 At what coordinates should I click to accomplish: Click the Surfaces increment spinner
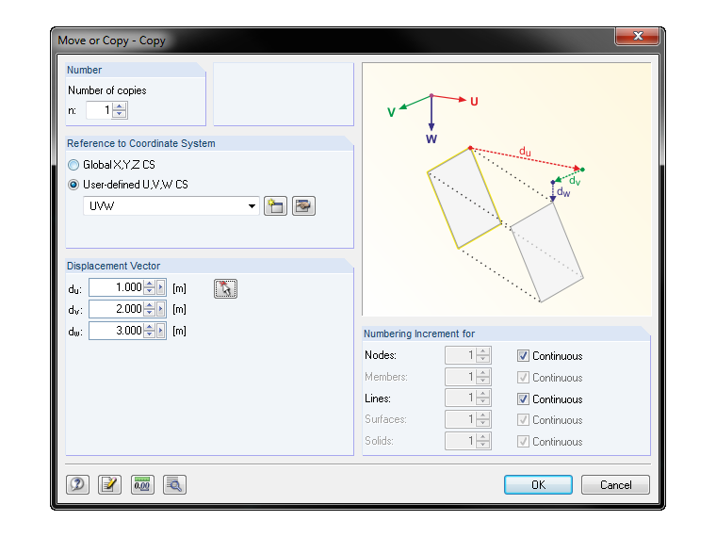point(483,419)
